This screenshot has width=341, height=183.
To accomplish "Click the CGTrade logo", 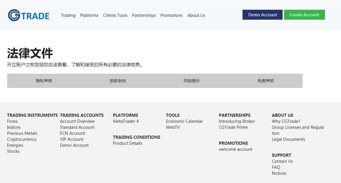I will click(29, 15).
